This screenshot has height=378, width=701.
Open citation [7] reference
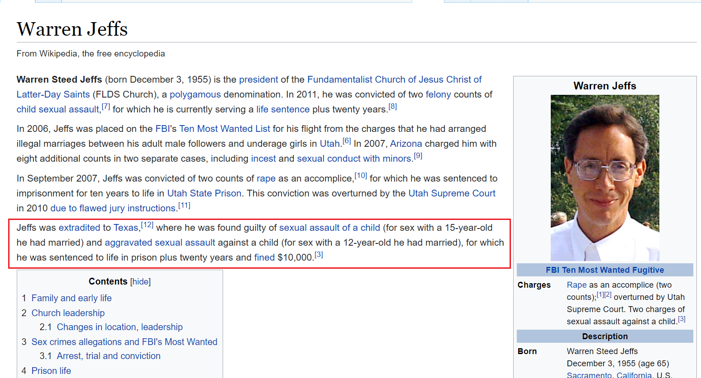106,107
